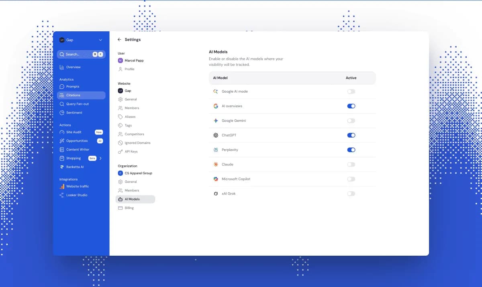Disable the AI overviews toggle
This screenshot has height=287, width=482.
pos(351,106)
